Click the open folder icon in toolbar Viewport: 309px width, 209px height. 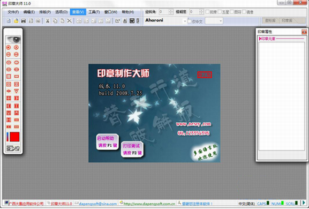coord(16,21)
